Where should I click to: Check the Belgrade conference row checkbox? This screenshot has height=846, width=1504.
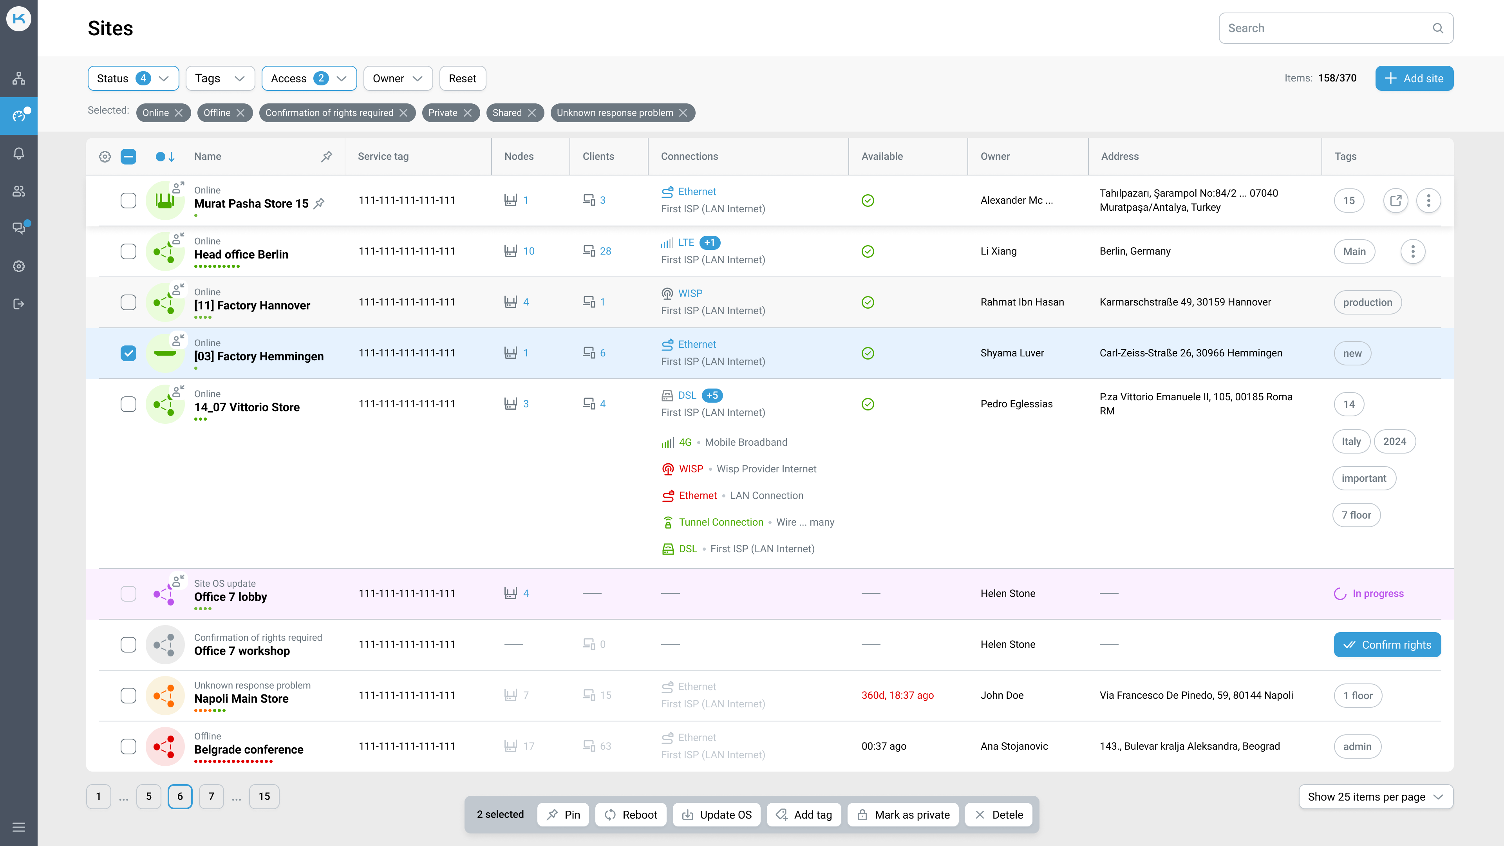[128, 746]
